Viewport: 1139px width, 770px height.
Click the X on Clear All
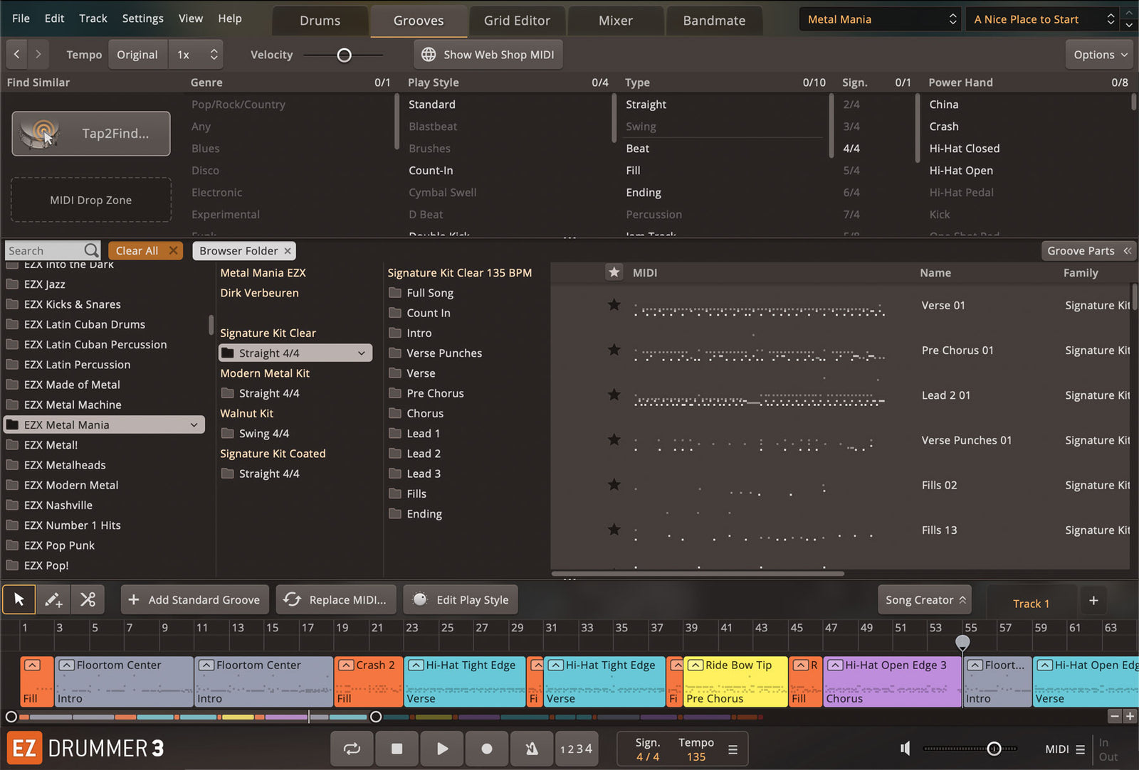click(x=173, y=250)
